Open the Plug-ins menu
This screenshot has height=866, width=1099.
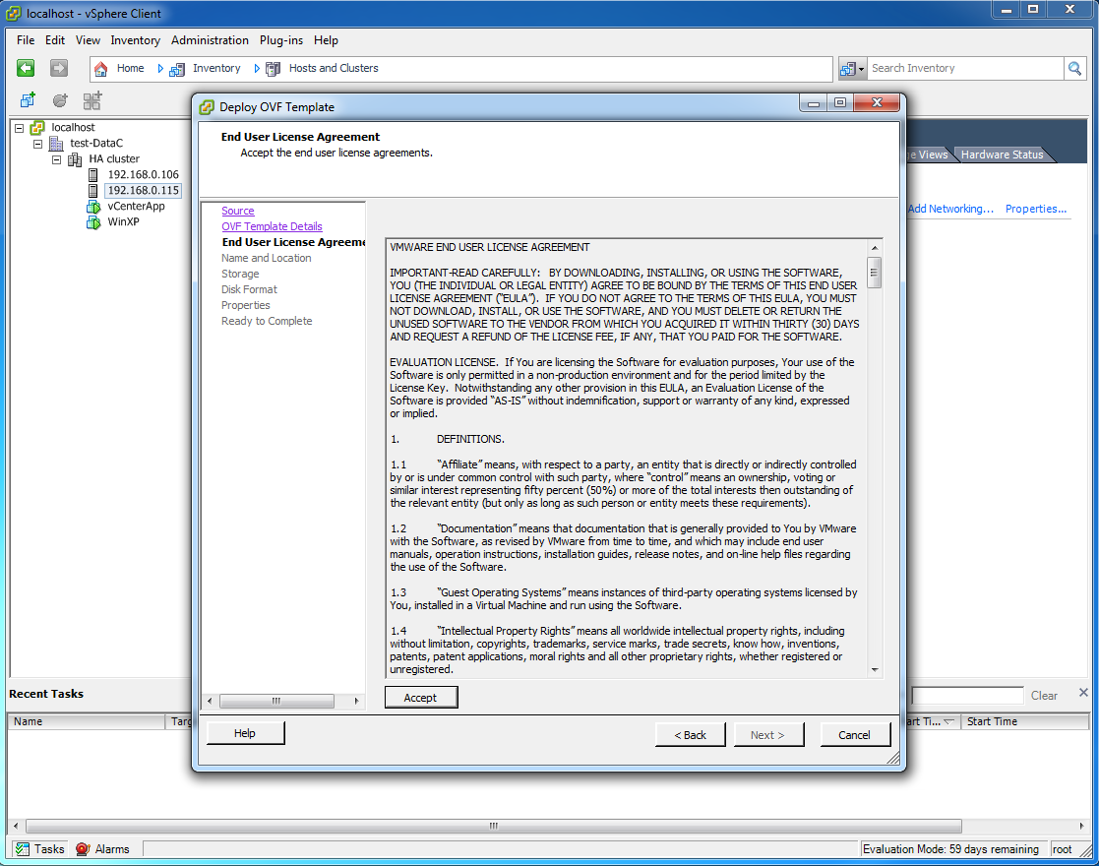click(x=281, y=40)
